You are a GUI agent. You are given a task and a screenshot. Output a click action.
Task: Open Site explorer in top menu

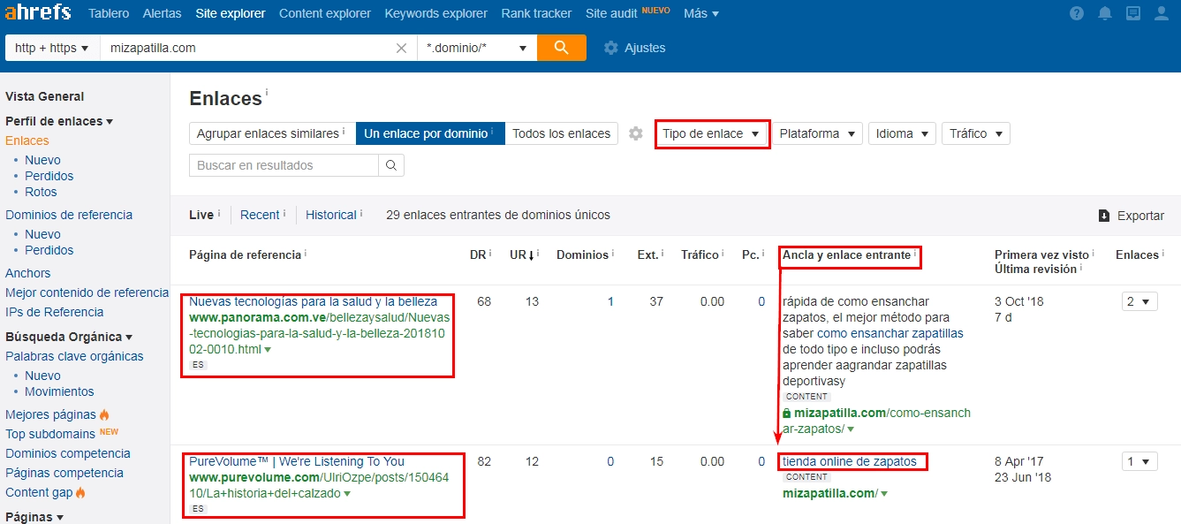[231, 13]
